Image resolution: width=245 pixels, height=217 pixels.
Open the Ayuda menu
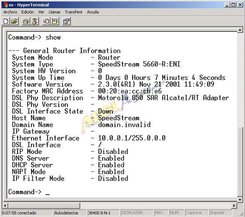[x=93, y=12]
